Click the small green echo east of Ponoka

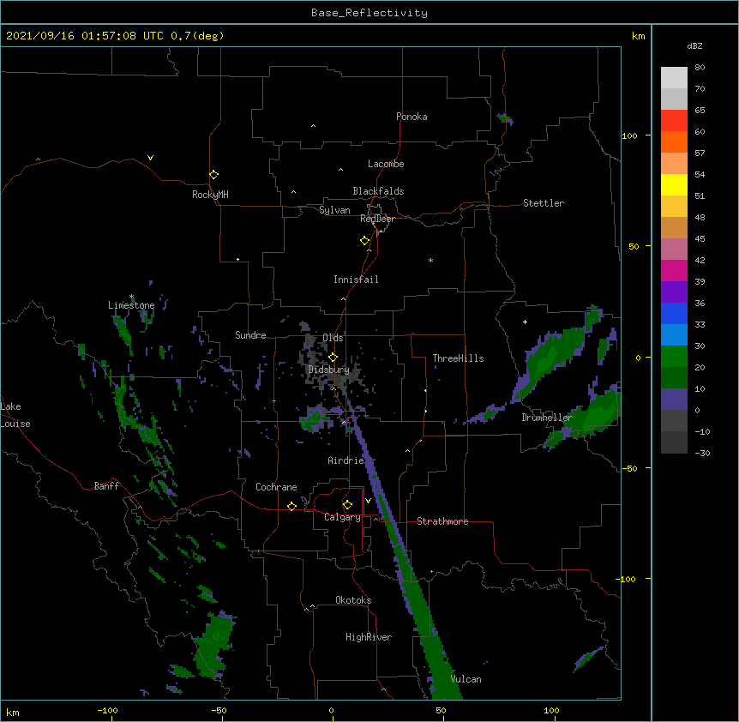tap(505, 119)
